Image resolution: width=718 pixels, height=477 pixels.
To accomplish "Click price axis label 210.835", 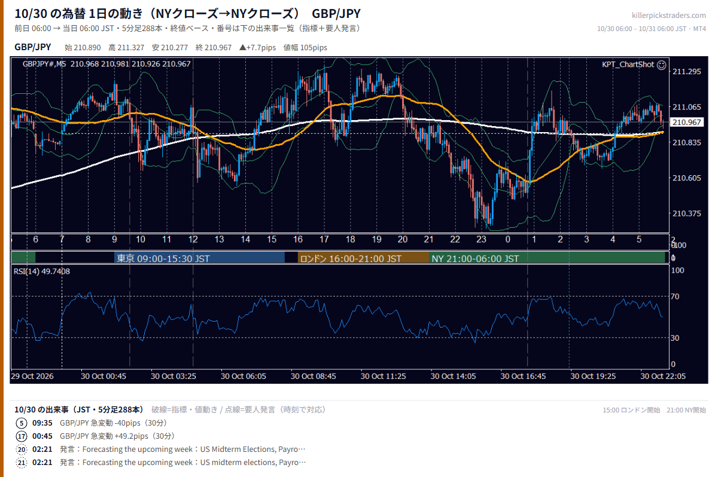I will pos(687,142).
